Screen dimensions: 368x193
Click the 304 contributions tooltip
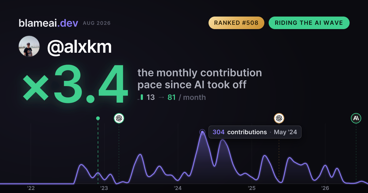tap(255, 132)
